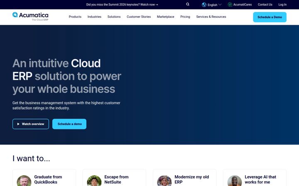
Task: Open the Solutions menu
Action: click(114, 17)
